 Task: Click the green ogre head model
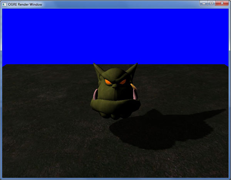pyautogui.click(x=115, y=91)
